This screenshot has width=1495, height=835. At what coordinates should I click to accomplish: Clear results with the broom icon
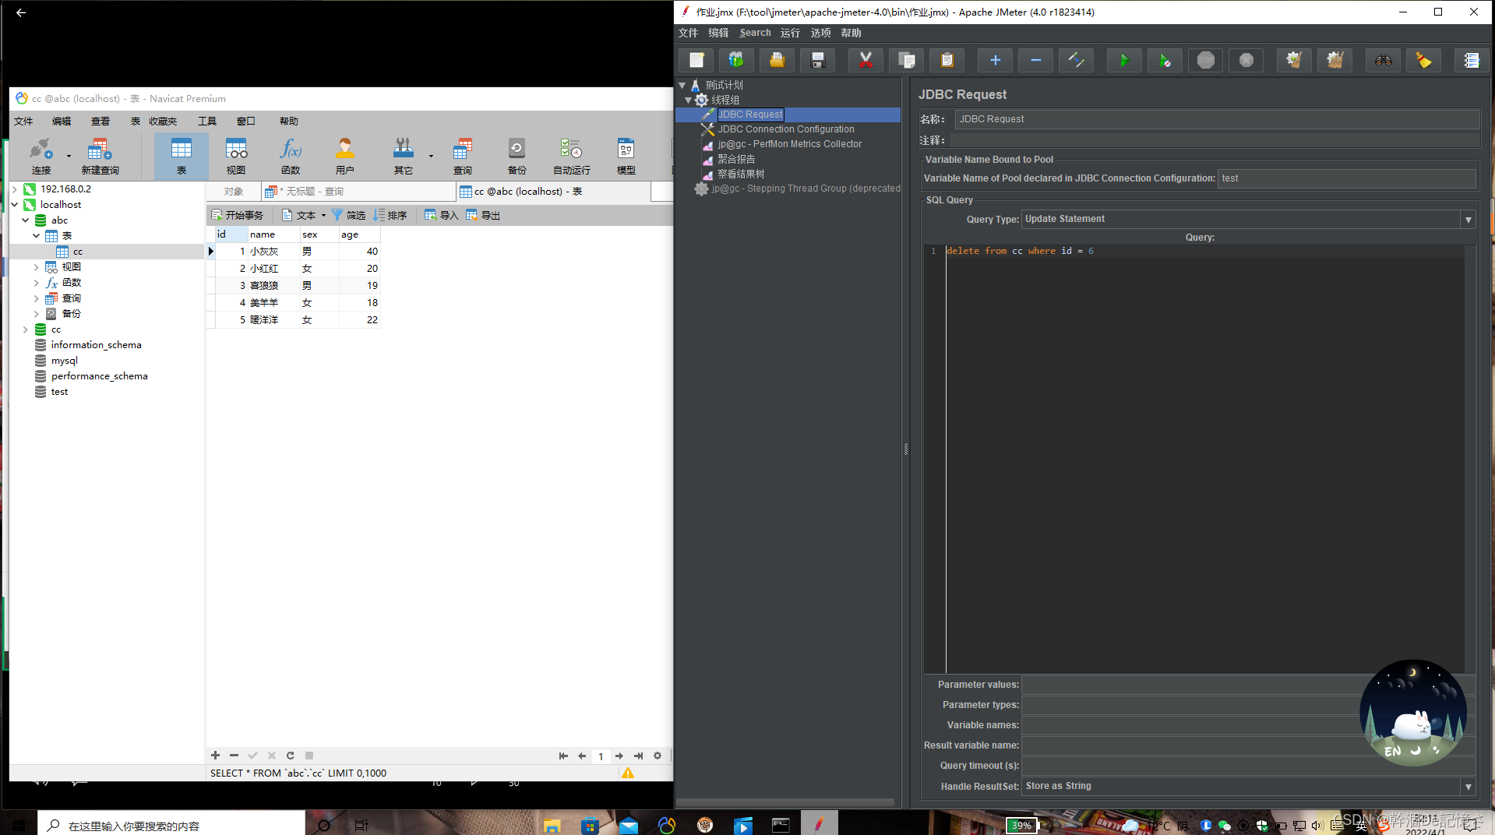click(x=1294, y=60)
